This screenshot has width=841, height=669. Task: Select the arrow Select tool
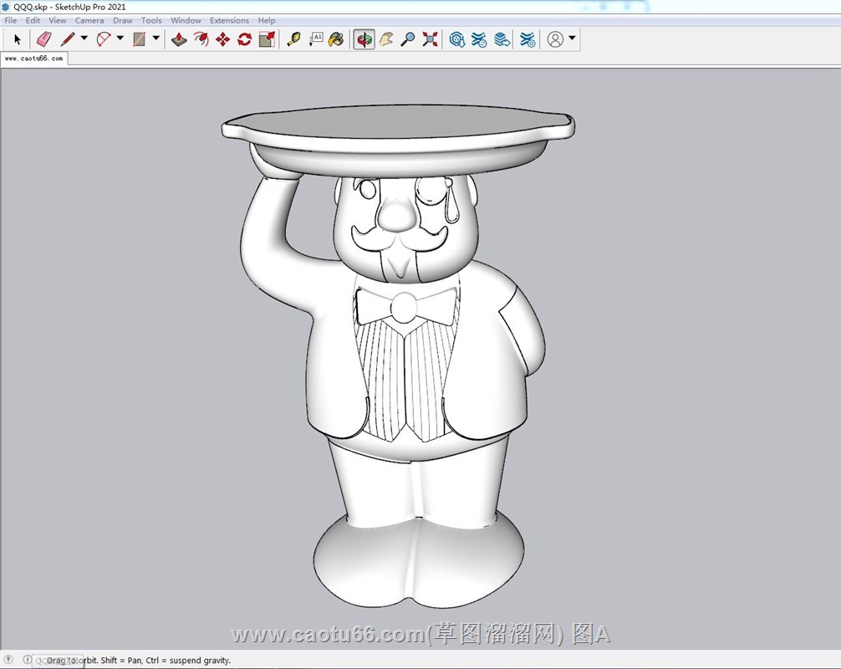18,39
